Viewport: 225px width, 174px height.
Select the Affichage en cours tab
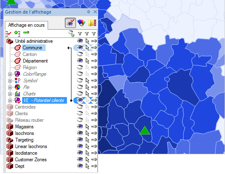(26, 25)
